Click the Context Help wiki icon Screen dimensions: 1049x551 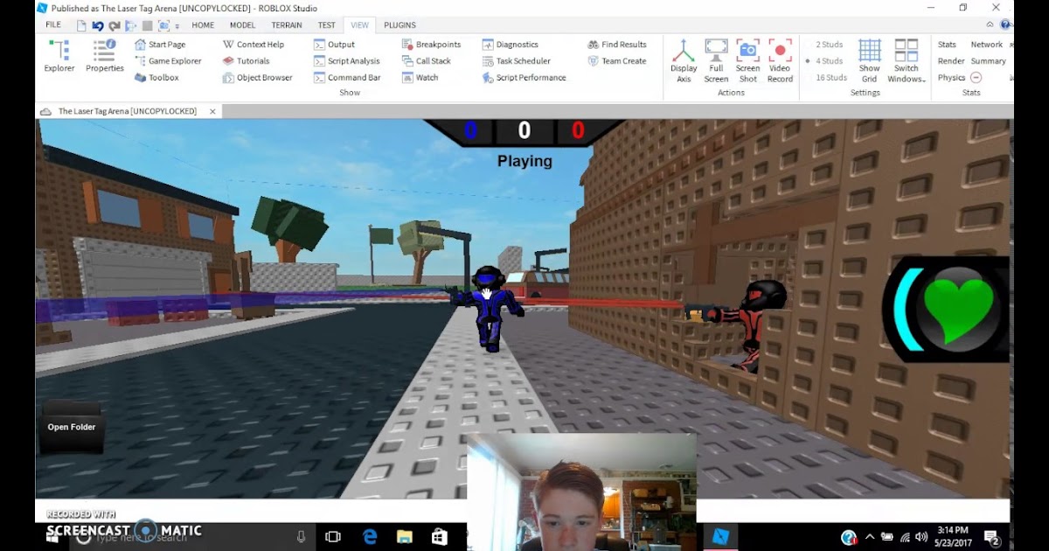[228, 45]
